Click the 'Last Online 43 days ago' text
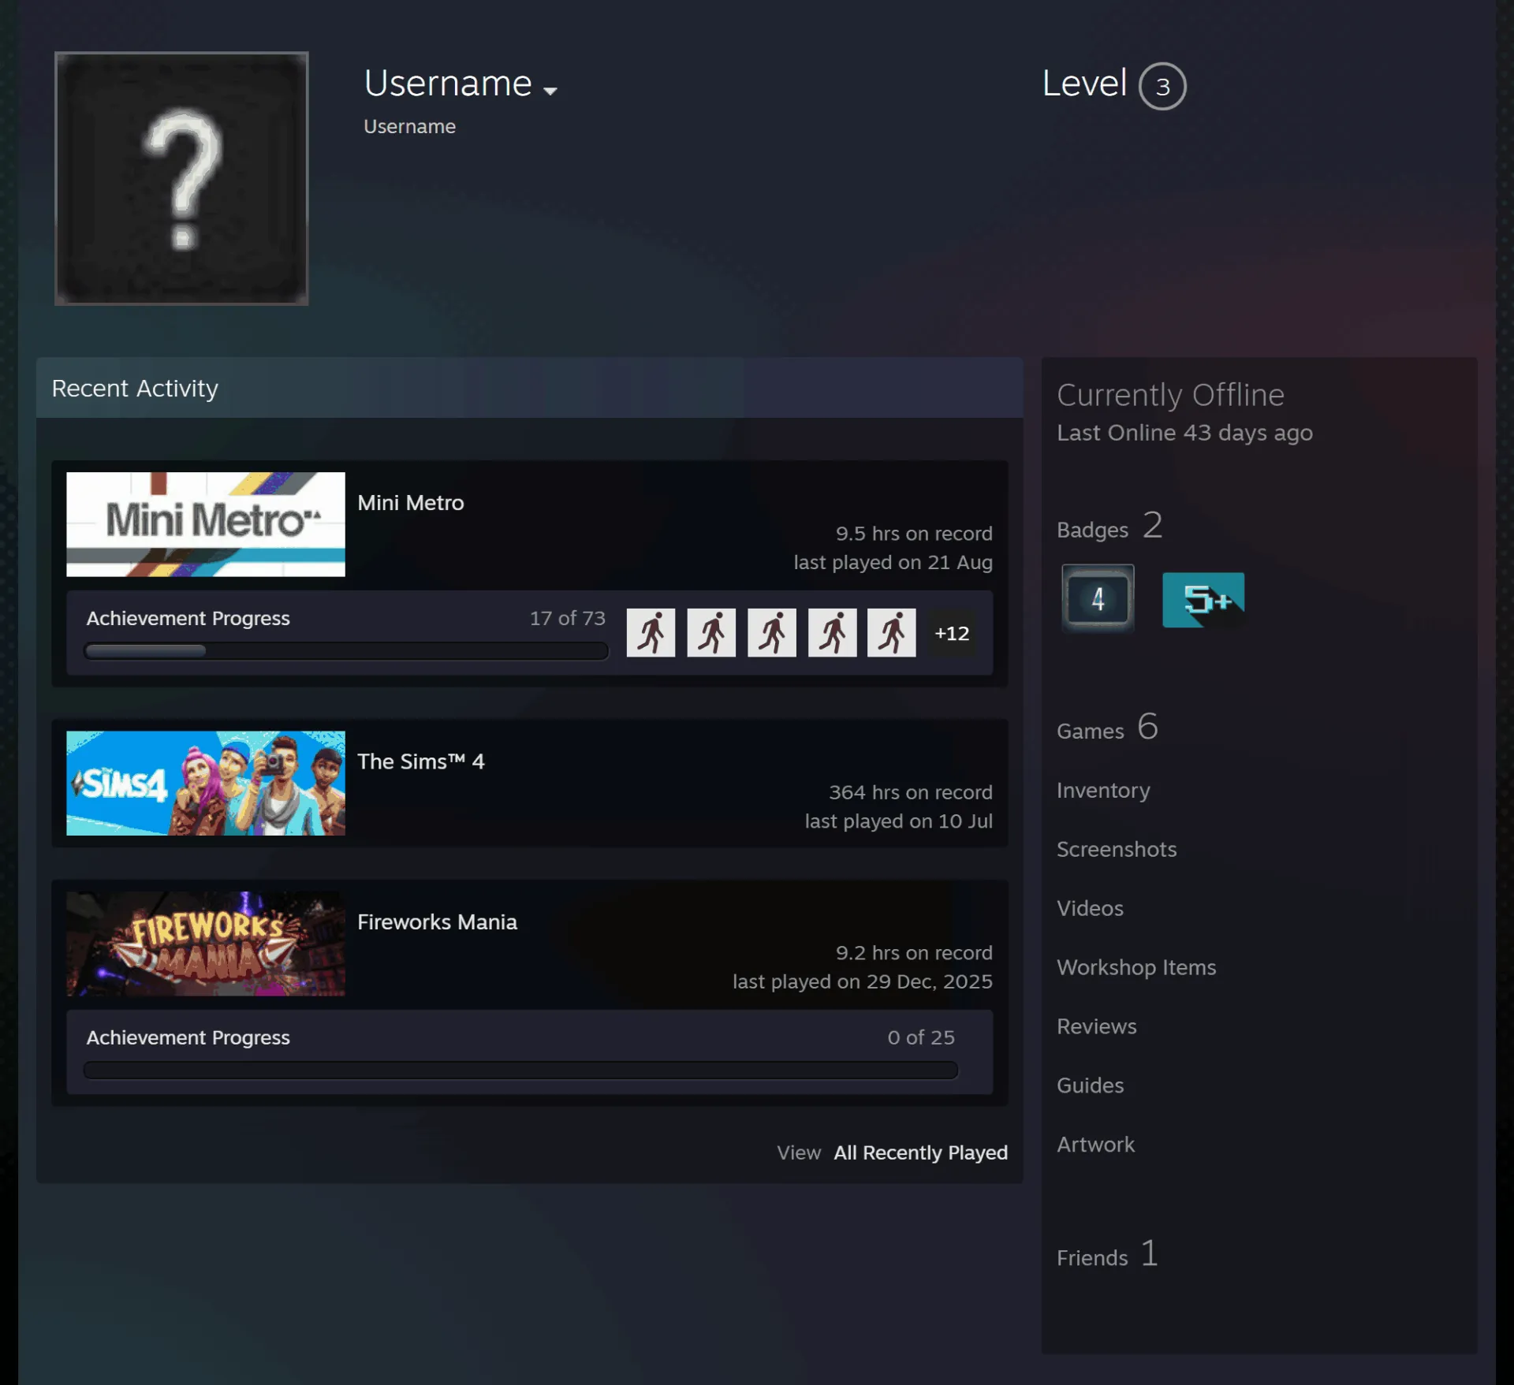 (x=1184, y=433)
